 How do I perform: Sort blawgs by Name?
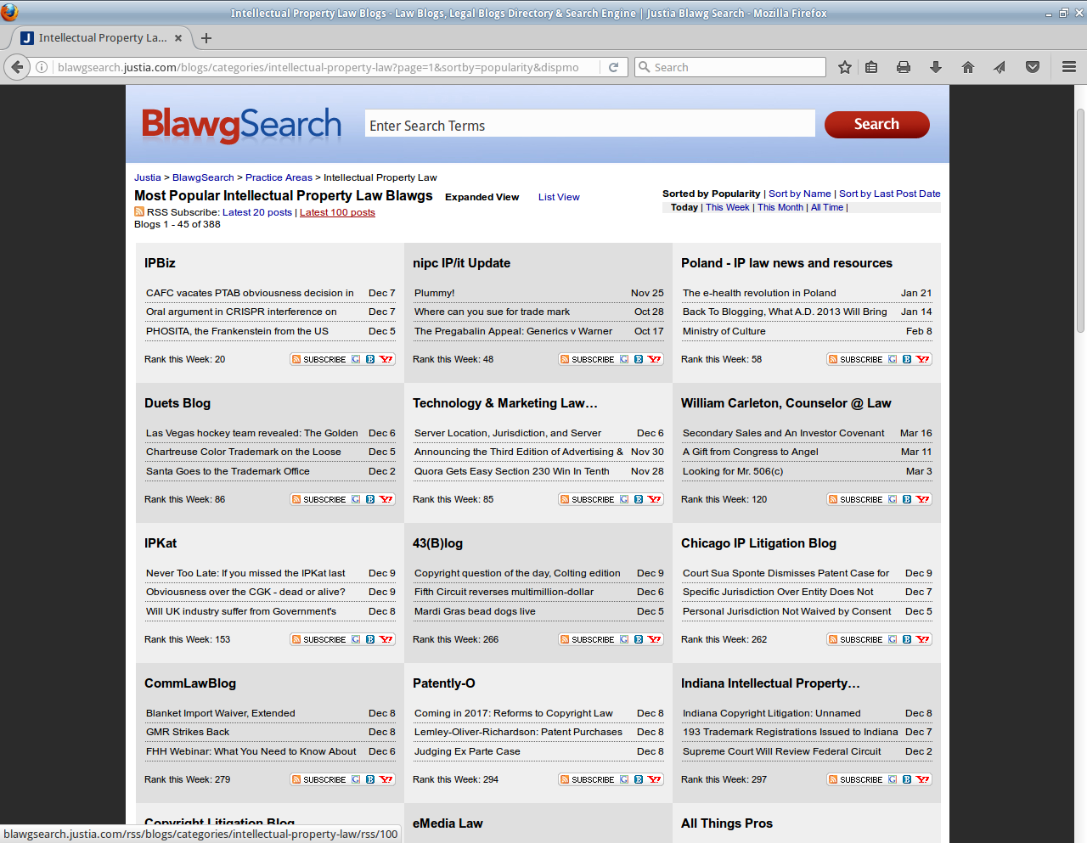[800, 194]
